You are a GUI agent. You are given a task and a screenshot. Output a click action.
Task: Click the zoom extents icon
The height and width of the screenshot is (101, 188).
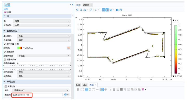91,10
